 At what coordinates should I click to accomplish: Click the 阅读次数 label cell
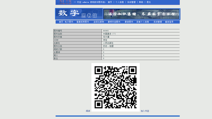pyautogui.click(x=77, y=49)
